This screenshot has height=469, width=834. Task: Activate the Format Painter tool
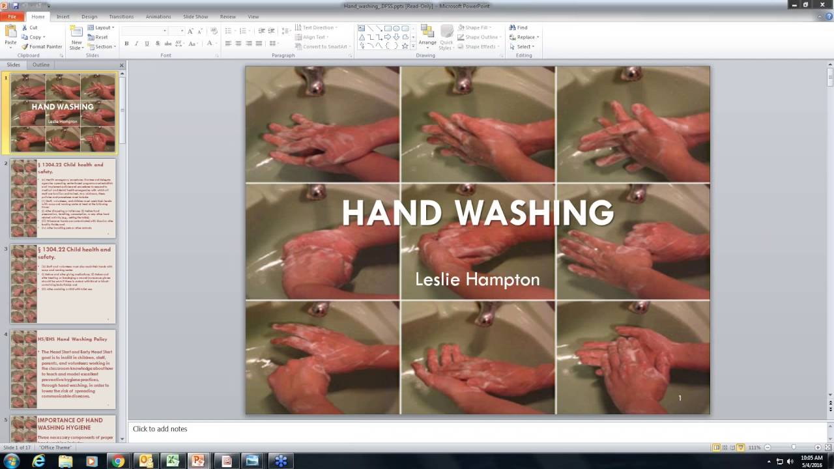[42, 46]
